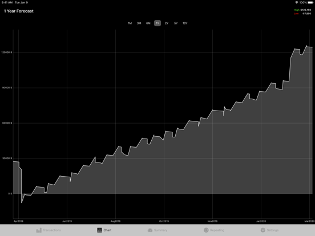This screenshot has height=236, width=315.
Task: Open the Repeating tab
Action: (x=214, y=230)
